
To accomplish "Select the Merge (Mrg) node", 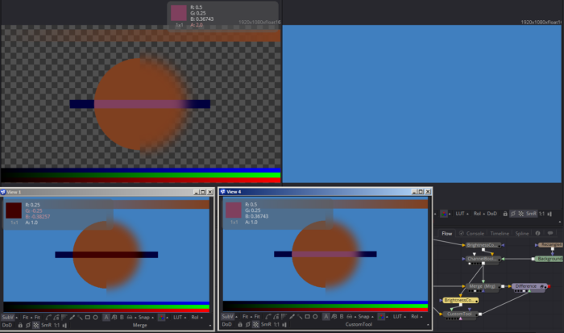I will click(x=482, y=286).
